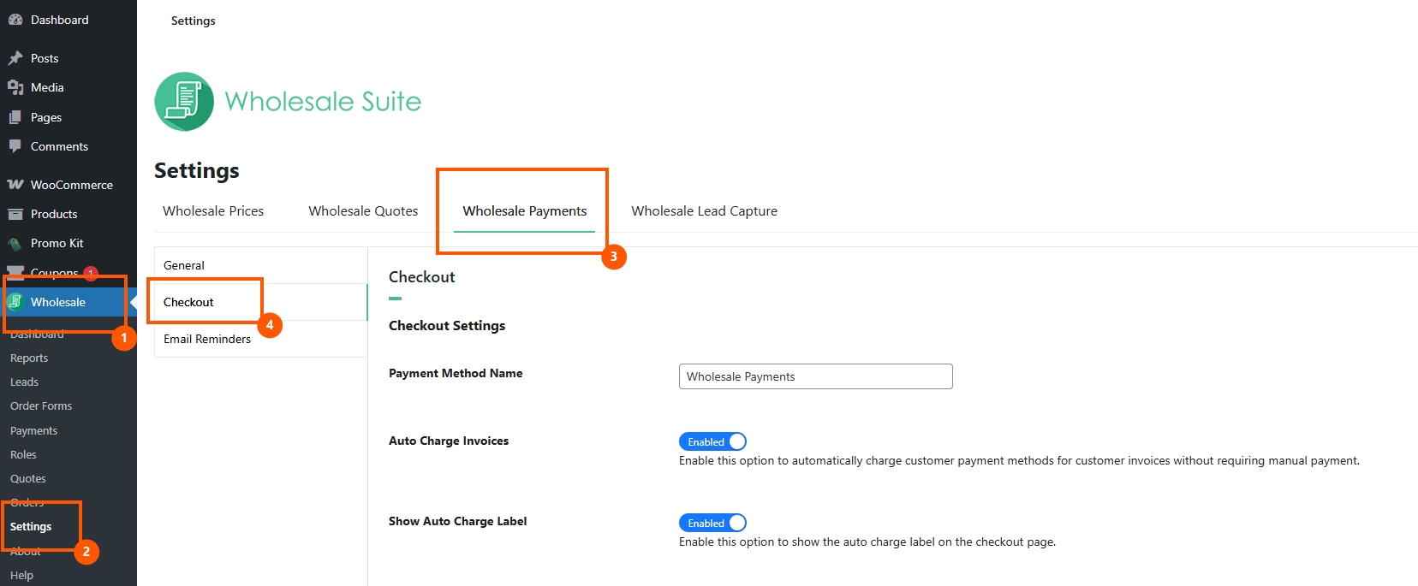Click the Media library icon
1418x586 pixels.
15,87
